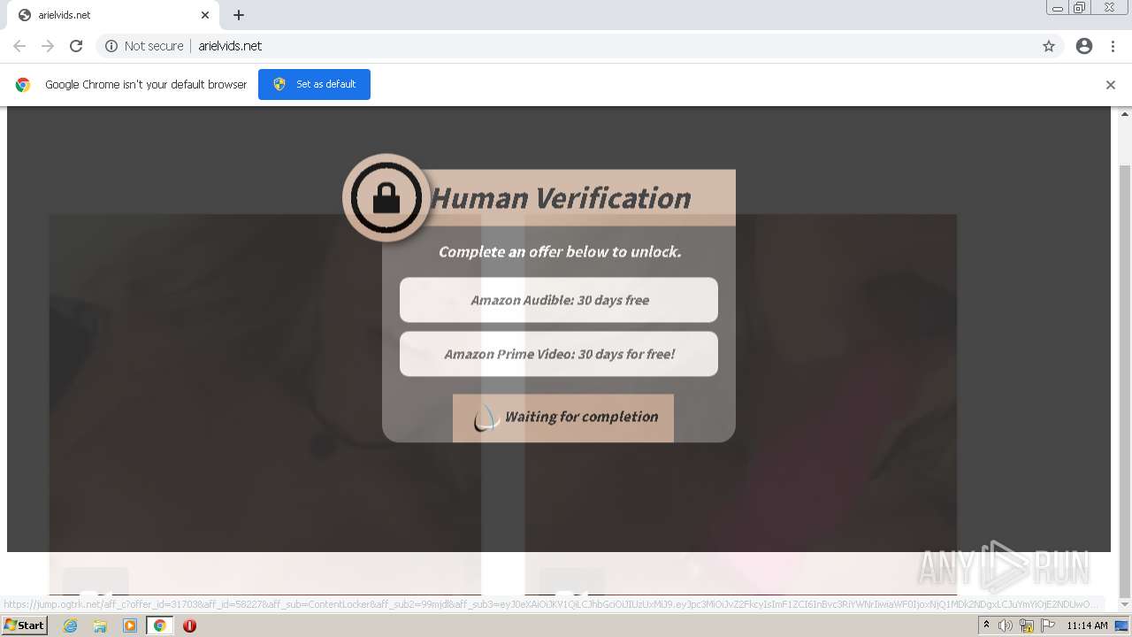View the Not secure site info
The width and height of the screenshot is (1132, 637).
click(144, 46)
